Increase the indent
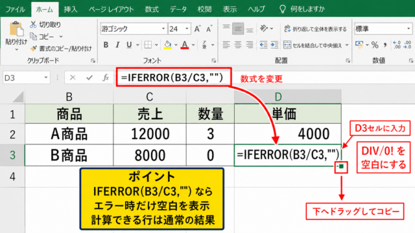 [274, 45]
